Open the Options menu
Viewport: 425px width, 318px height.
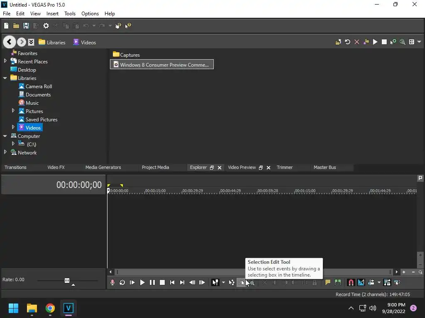tap(90, 14)
